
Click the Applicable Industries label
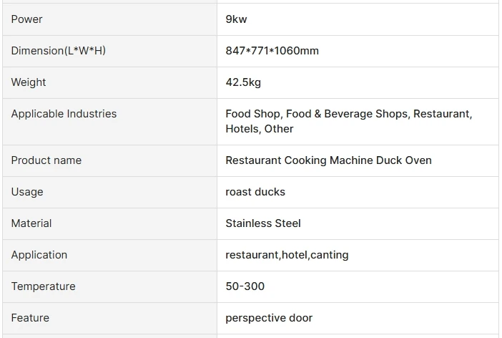pyautogui.click(x=64, y=114)
